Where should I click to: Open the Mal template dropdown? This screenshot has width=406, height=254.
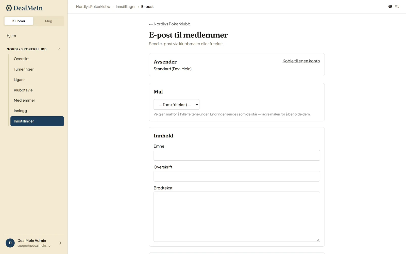176,104
